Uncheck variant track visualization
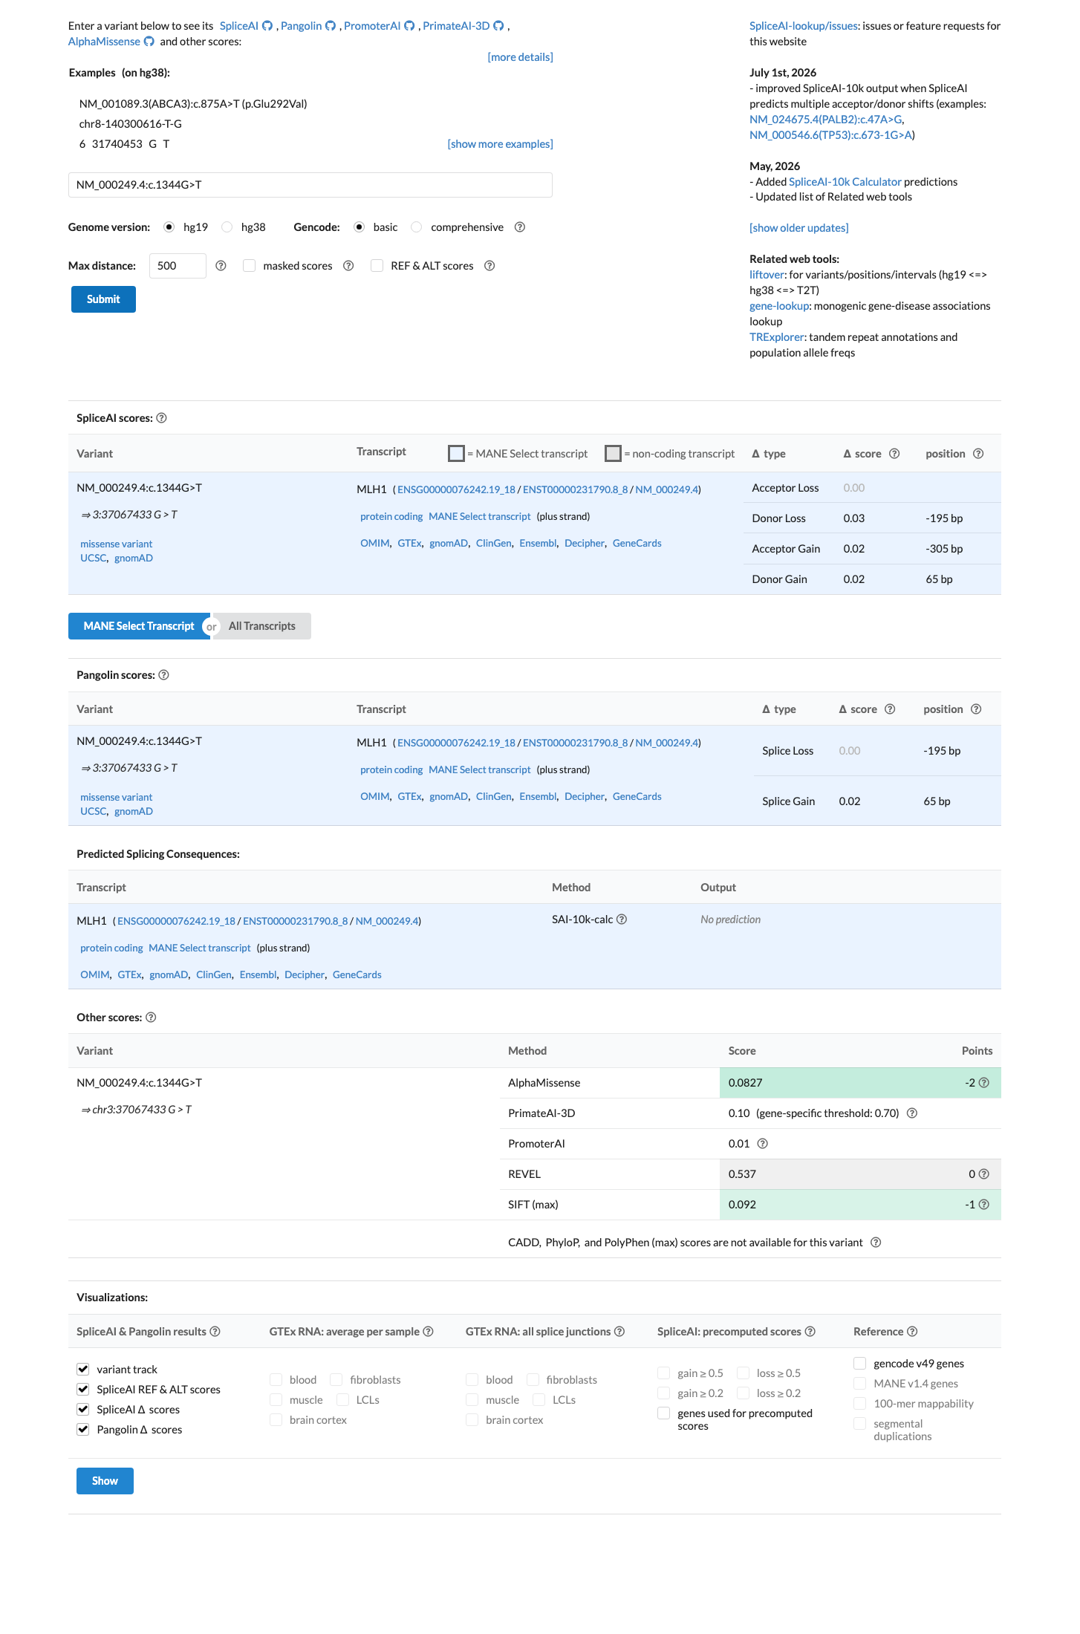Screen dimensions: 1080x1634 [x=83, y=1370]
